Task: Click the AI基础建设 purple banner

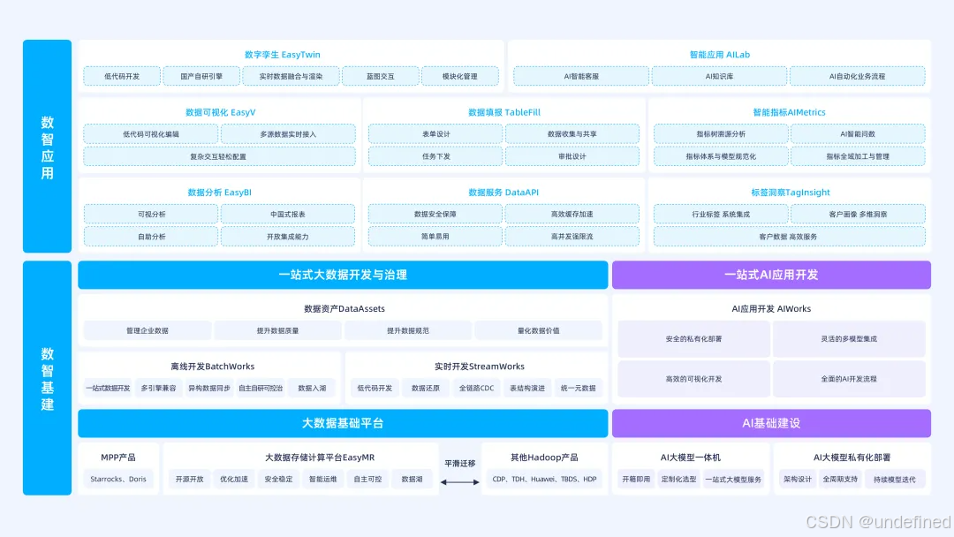Action: click(x=771, y=423)
